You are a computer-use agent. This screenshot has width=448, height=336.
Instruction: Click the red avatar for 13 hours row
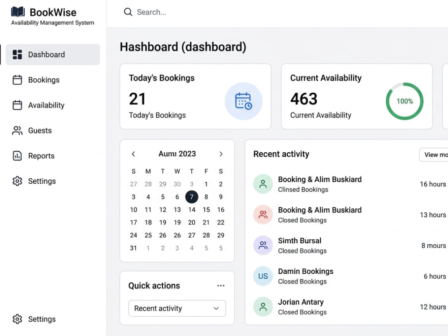pos(263,215)
